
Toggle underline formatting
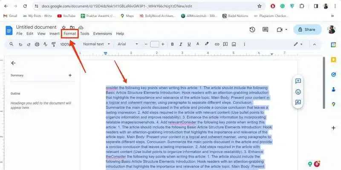pyautogui.click(x=189, y=44)
